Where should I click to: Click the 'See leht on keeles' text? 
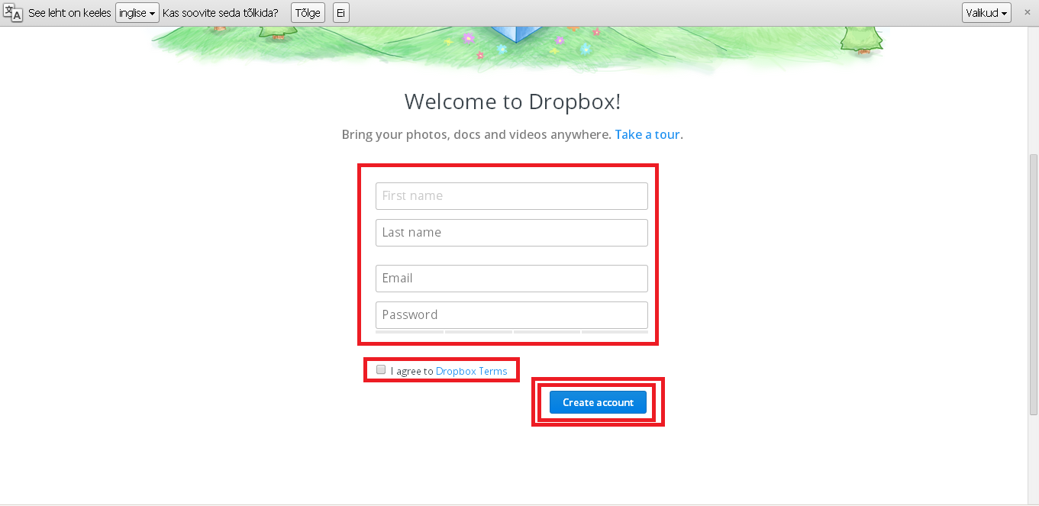point(69,13)
